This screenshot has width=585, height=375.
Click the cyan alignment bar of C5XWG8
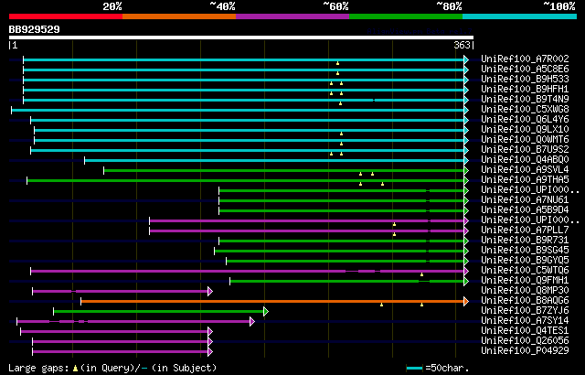tap(238, 110)
